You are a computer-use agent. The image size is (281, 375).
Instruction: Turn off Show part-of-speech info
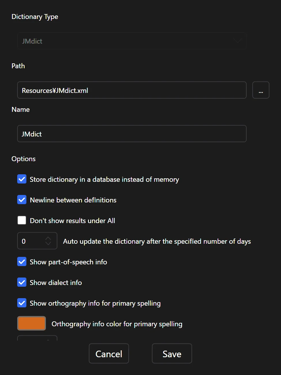coord(22,262)
